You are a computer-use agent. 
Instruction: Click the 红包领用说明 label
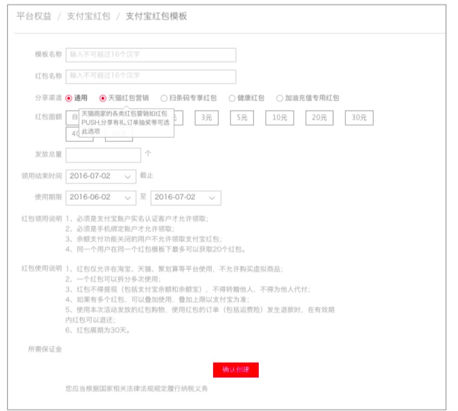click(x=42, y=219)
